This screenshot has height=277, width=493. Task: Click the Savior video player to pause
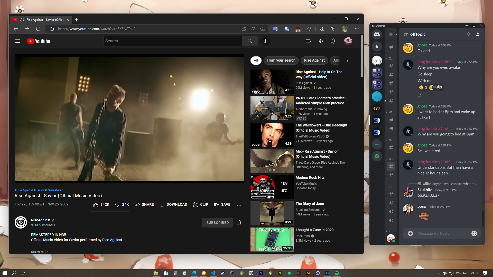click(129, 119)
